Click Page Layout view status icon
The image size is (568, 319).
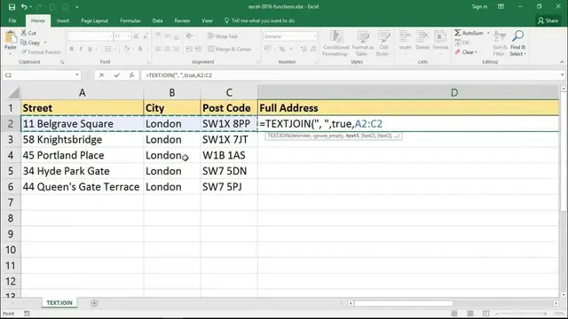[x=470, y=313]
